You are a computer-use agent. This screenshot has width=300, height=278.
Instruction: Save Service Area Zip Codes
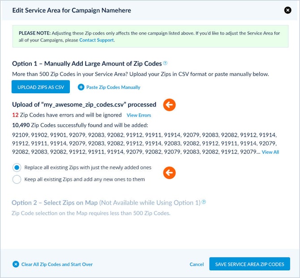[250, 264]
